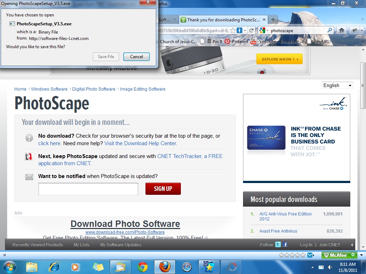Click the five-star rating in add-on bar
Screen dimensions: 366x274
coord(292,255)
